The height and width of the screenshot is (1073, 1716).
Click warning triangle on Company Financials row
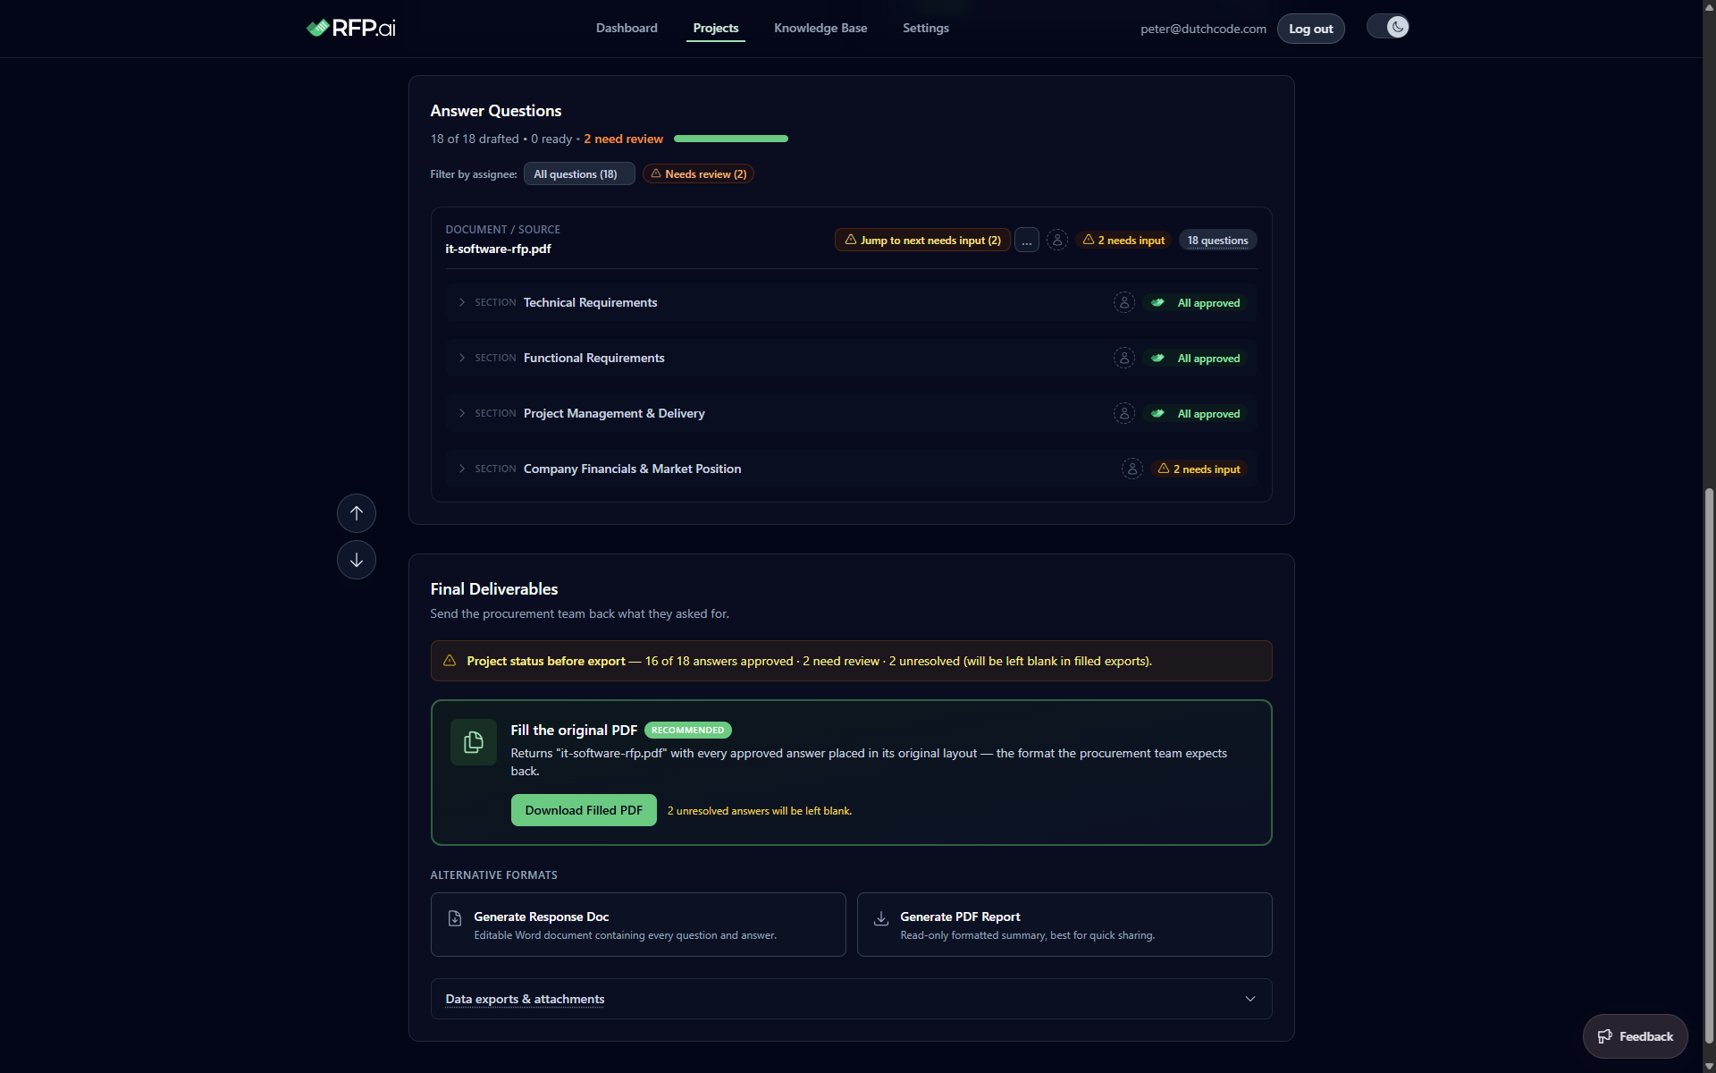click(x=1164, y=469)
